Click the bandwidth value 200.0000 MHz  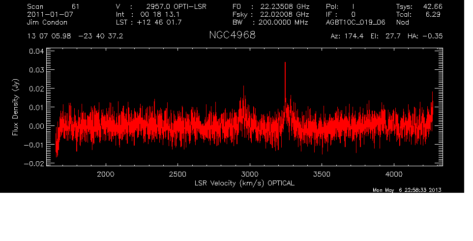coord(283,22)
